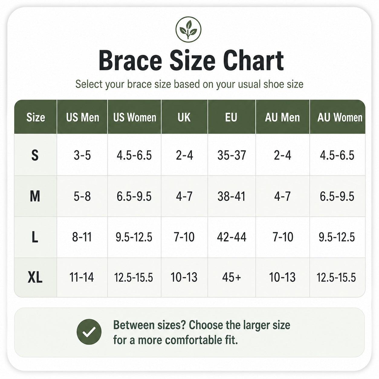
Task: Click the S size row label
Action: pos(35,155)
